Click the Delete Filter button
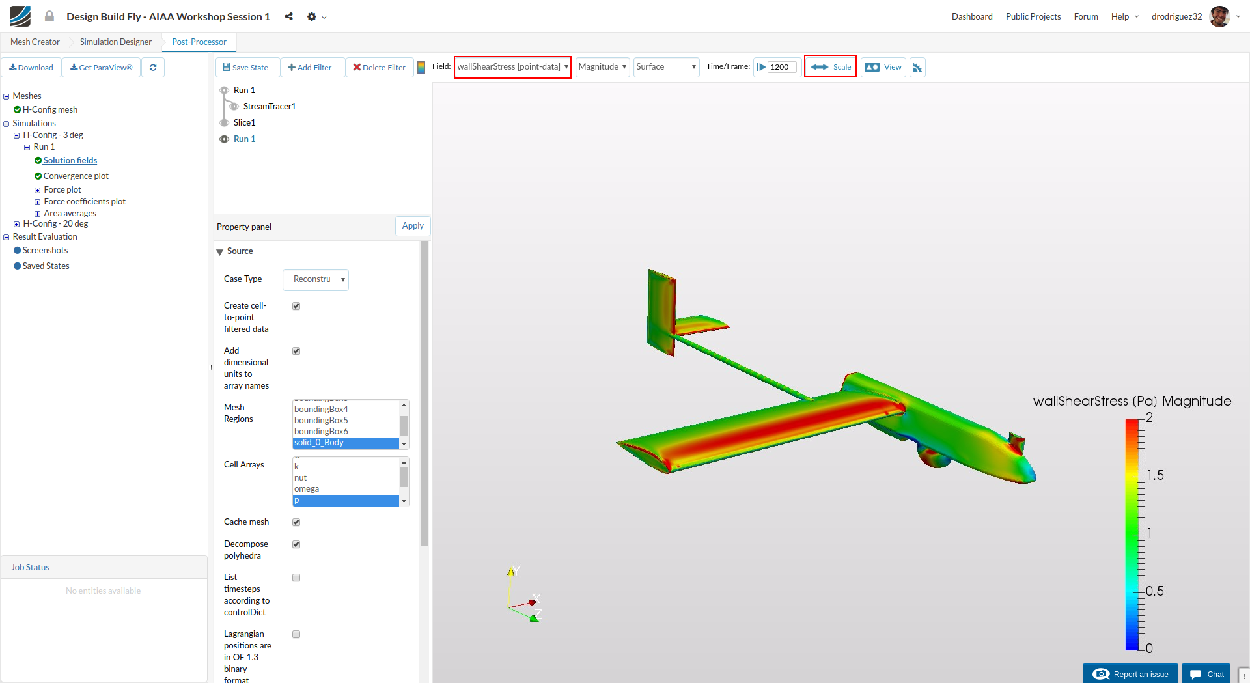Image resolution: width=1250 pixels, height=683 pixels. tap(380, 67)
